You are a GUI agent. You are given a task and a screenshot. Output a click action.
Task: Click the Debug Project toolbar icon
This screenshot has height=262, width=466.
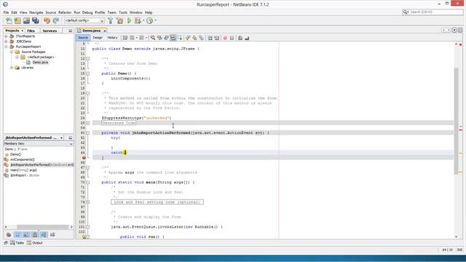(138, 20)
